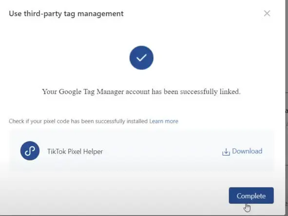Select the TikTok Pixel Helper label text
This screenshot has height=216, width=288.
point(75,151)
